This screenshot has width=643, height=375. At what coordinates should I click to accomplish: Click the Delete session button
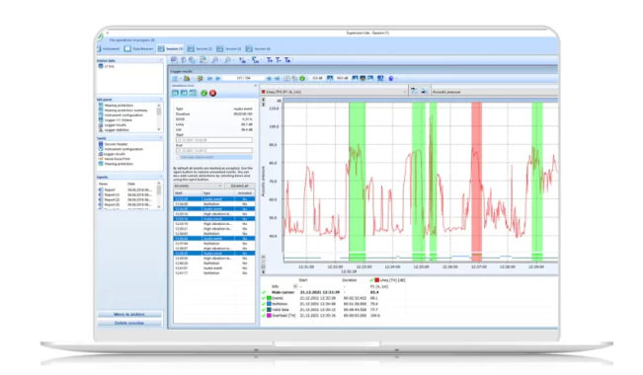[129, 323]
